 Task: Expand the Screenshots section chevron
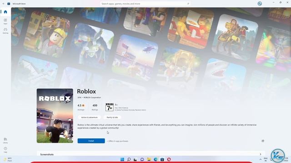[x=261, y=154]
